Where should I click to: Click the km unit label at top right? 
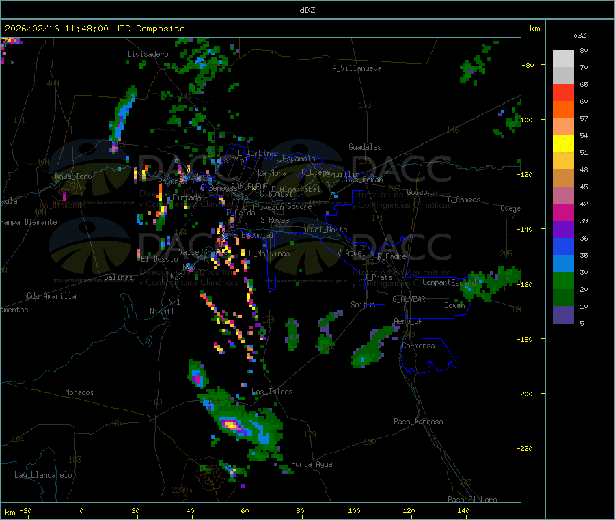[534, 29]
